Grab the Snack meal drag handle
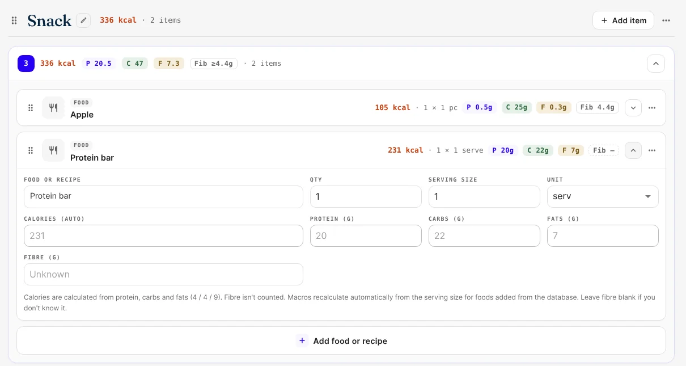686x366 pixels. pyautogui.click(x=14, y=20)
